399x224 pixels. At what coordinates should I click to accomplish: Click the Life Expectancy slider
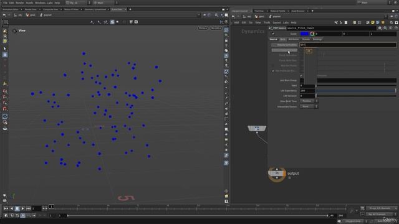pos(356,91)
